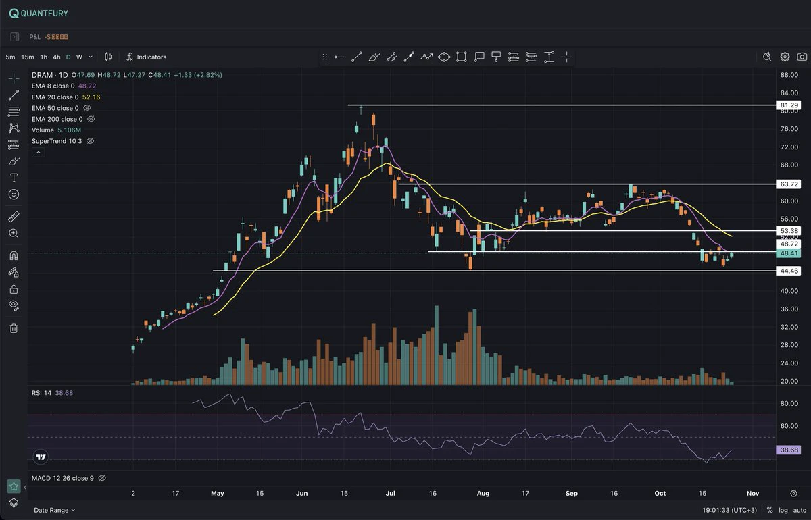Switch to the 5m timeframe
This screenshot has width=811, height=520.
tap(10, 57)
